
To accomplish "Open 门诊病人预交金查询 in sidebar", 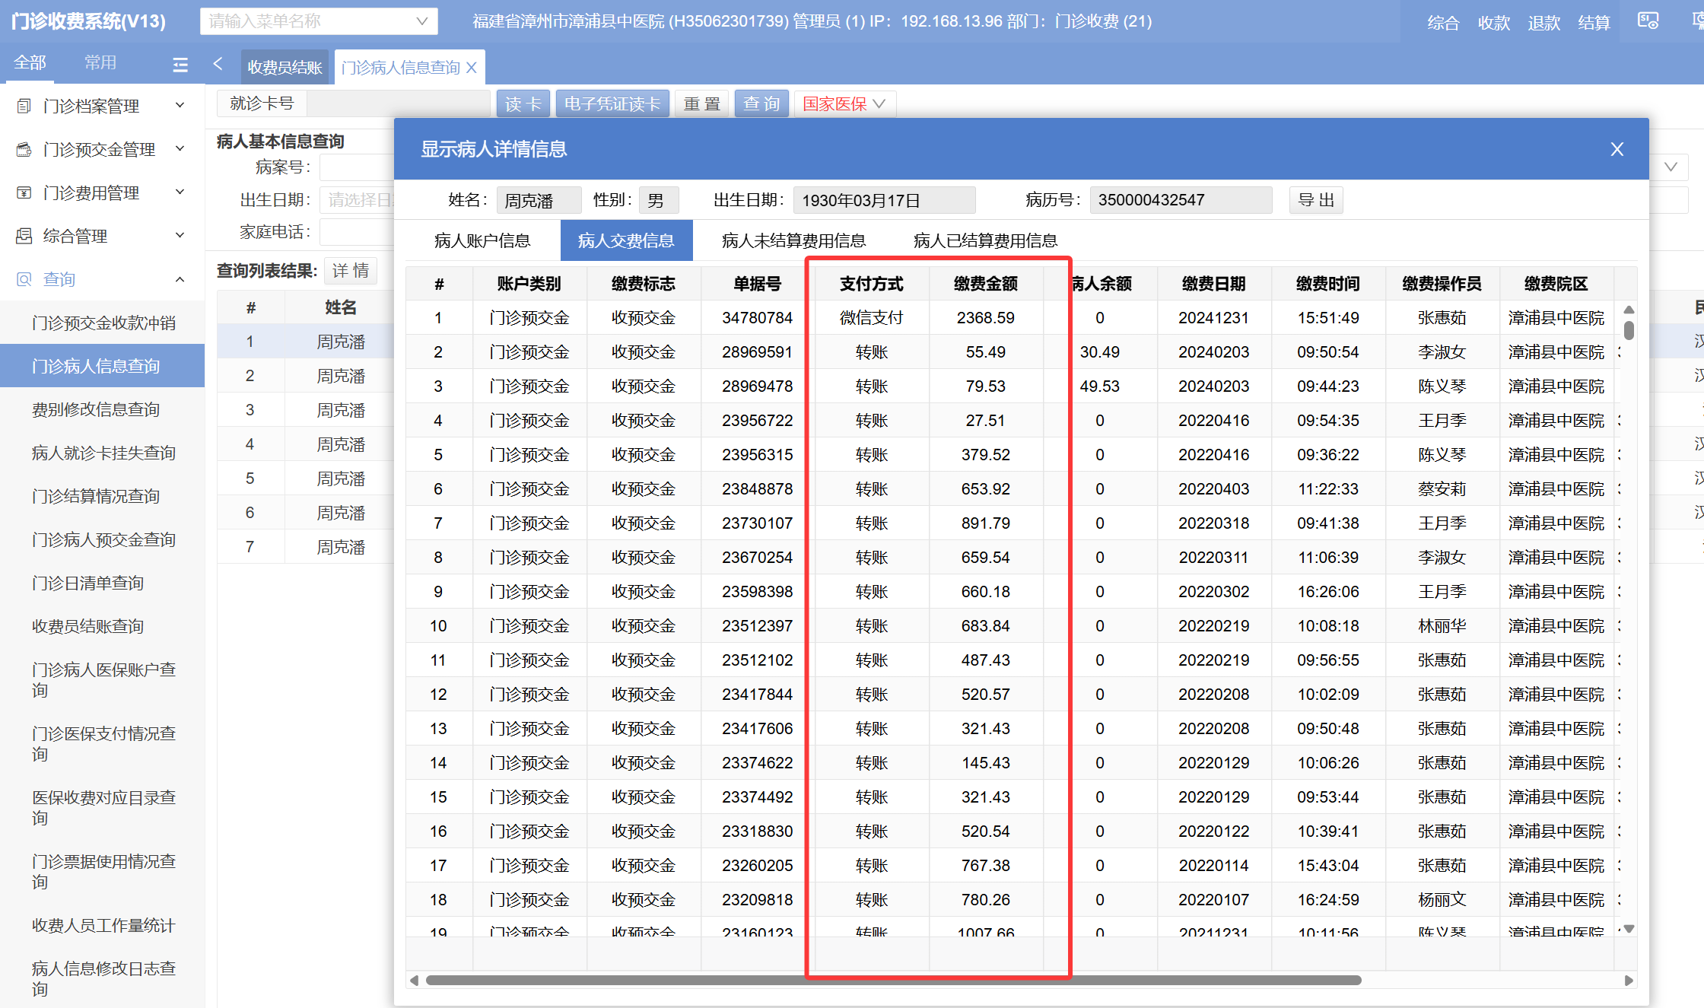I will 103,539.
